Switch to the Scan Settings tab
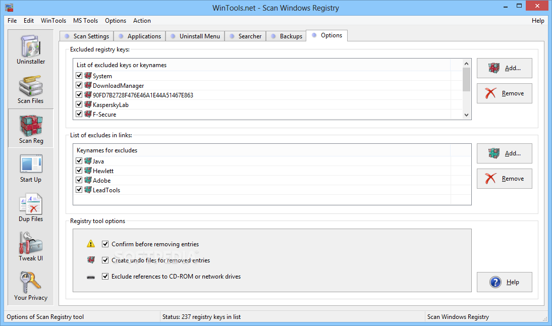The image size is (552, 326). (x=87, y=36)
